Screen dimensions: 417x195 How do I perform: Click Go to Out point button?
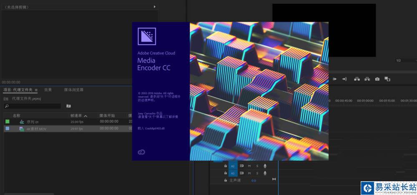[344, 79]
